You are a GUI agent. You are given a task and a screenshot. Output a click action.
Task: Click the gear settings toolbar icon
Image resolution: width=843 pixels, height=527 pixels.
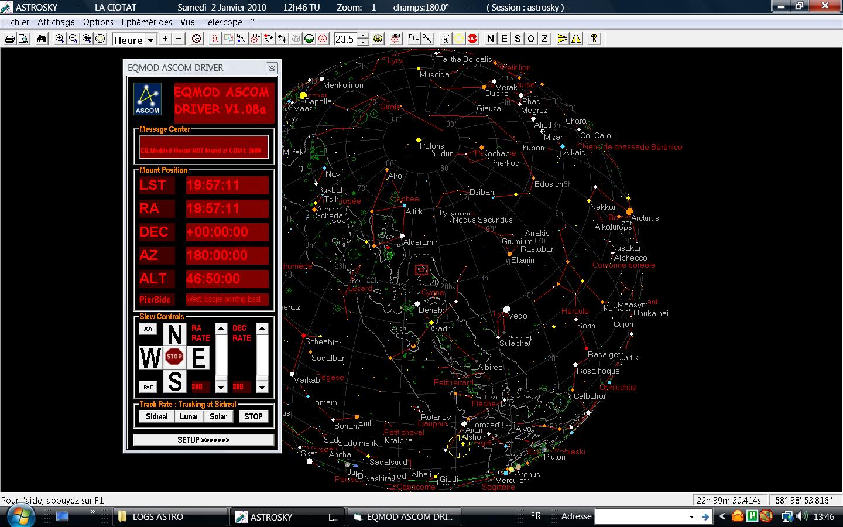[x=378, y=39]
